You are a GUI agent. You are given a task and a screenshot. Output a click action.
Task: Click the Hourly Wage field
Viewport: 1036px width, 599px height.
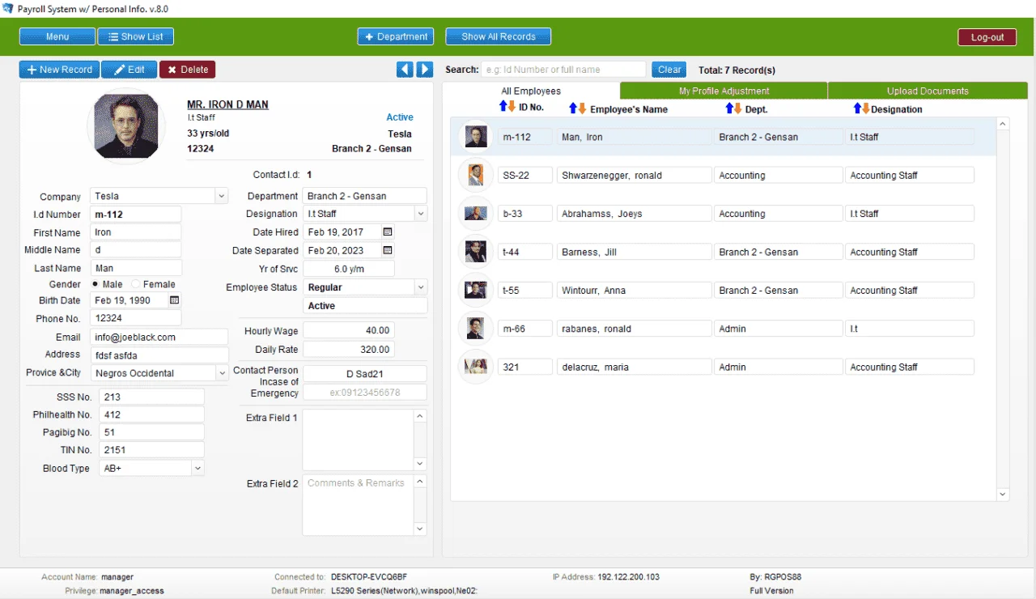click(349, 330)
